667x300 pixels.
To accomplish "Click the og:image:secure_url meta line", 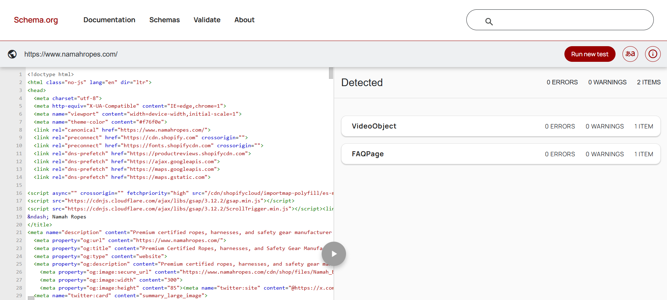I will (x=187, y=272).
